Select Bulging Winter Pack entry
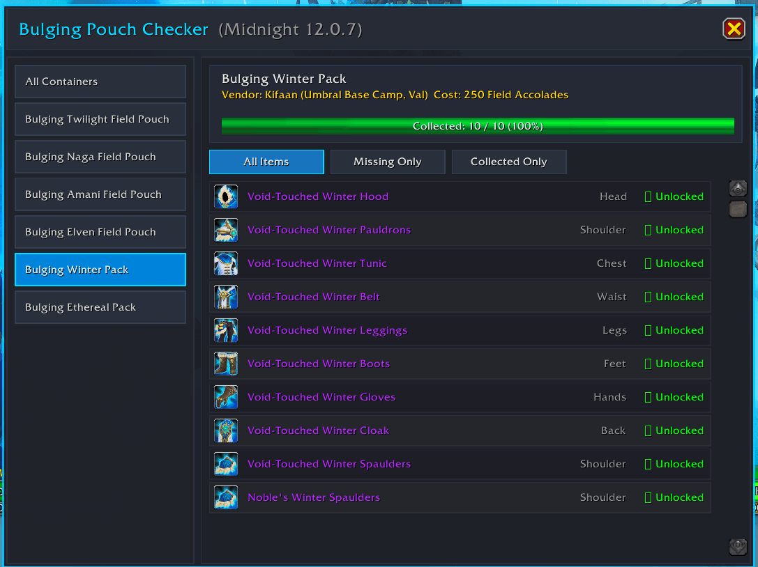The height and width of the screenshot is (567, 758). pyautogui.click(x=100, y=270)
